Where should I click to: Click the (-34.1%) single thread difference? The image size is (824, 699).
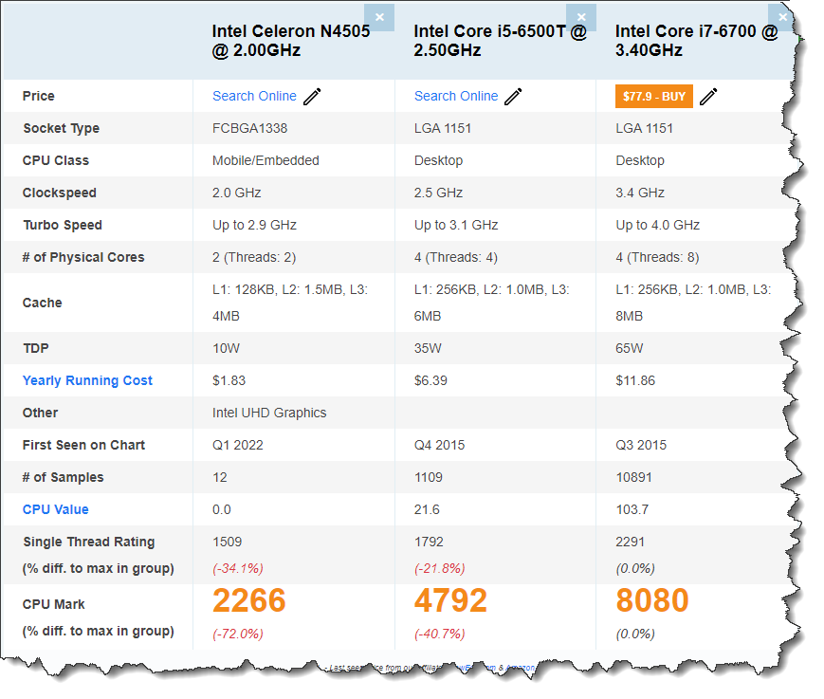pos(238,569)
